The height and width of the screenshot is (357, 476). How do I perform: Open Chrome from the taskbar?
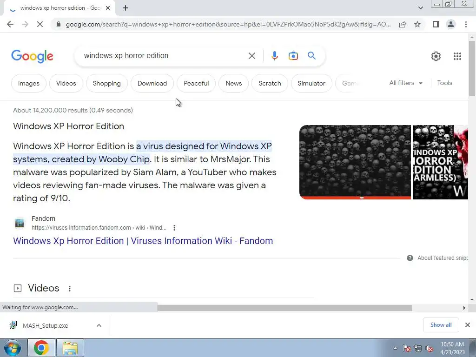click(41, 348)
